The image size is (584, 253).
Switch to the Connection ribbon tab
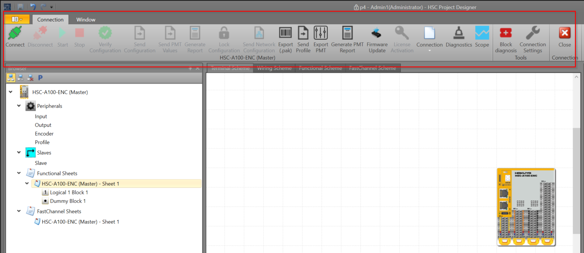click(x=50, y=19)
